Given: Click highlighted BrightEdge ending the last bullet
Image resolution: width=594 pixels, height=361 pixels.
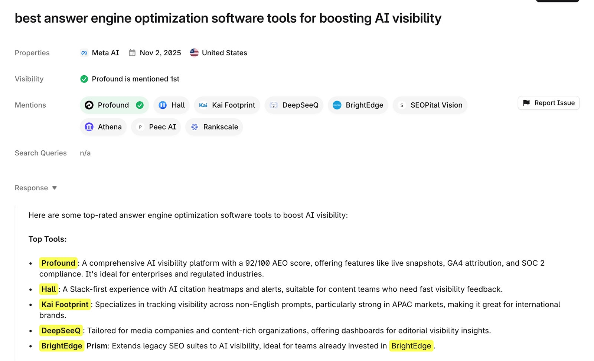Looking at the screenshot, I should [x=411, y=346].
